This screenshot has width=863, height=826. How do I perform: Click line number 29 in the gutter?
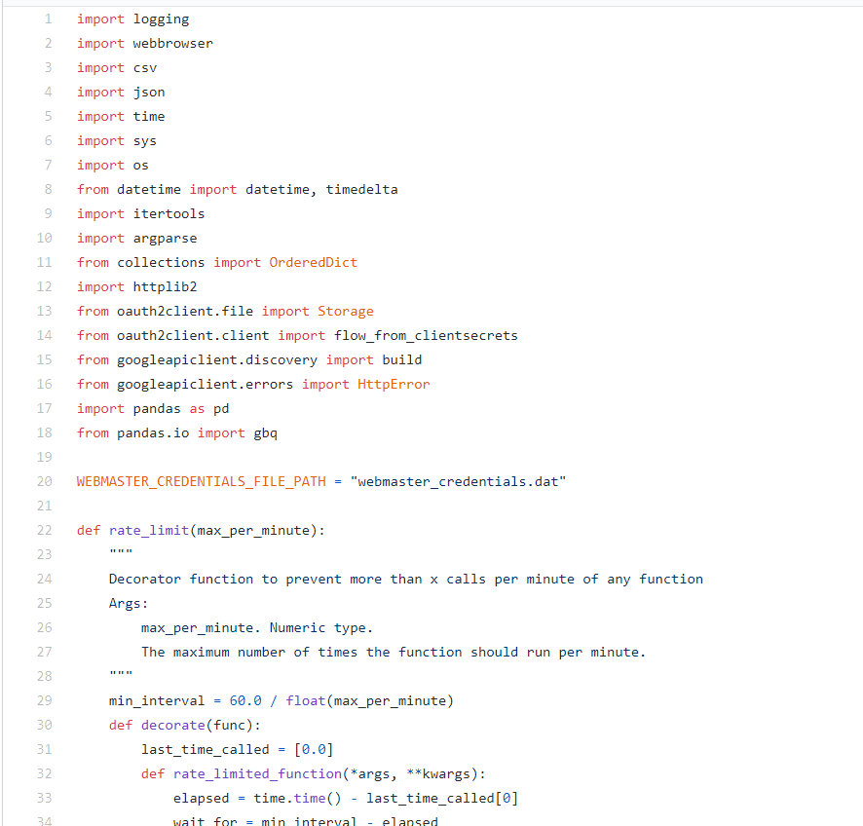pos(44,700)
